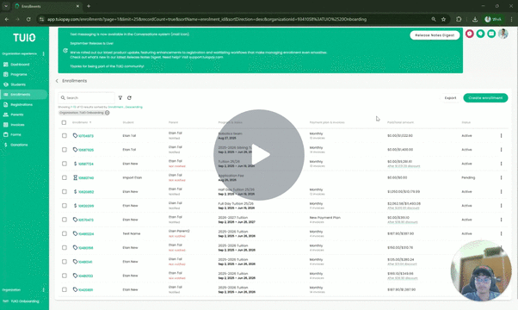518x310 pixels.
Task: Open Invoices from the sidebar
Action: [x=17, y=125]
